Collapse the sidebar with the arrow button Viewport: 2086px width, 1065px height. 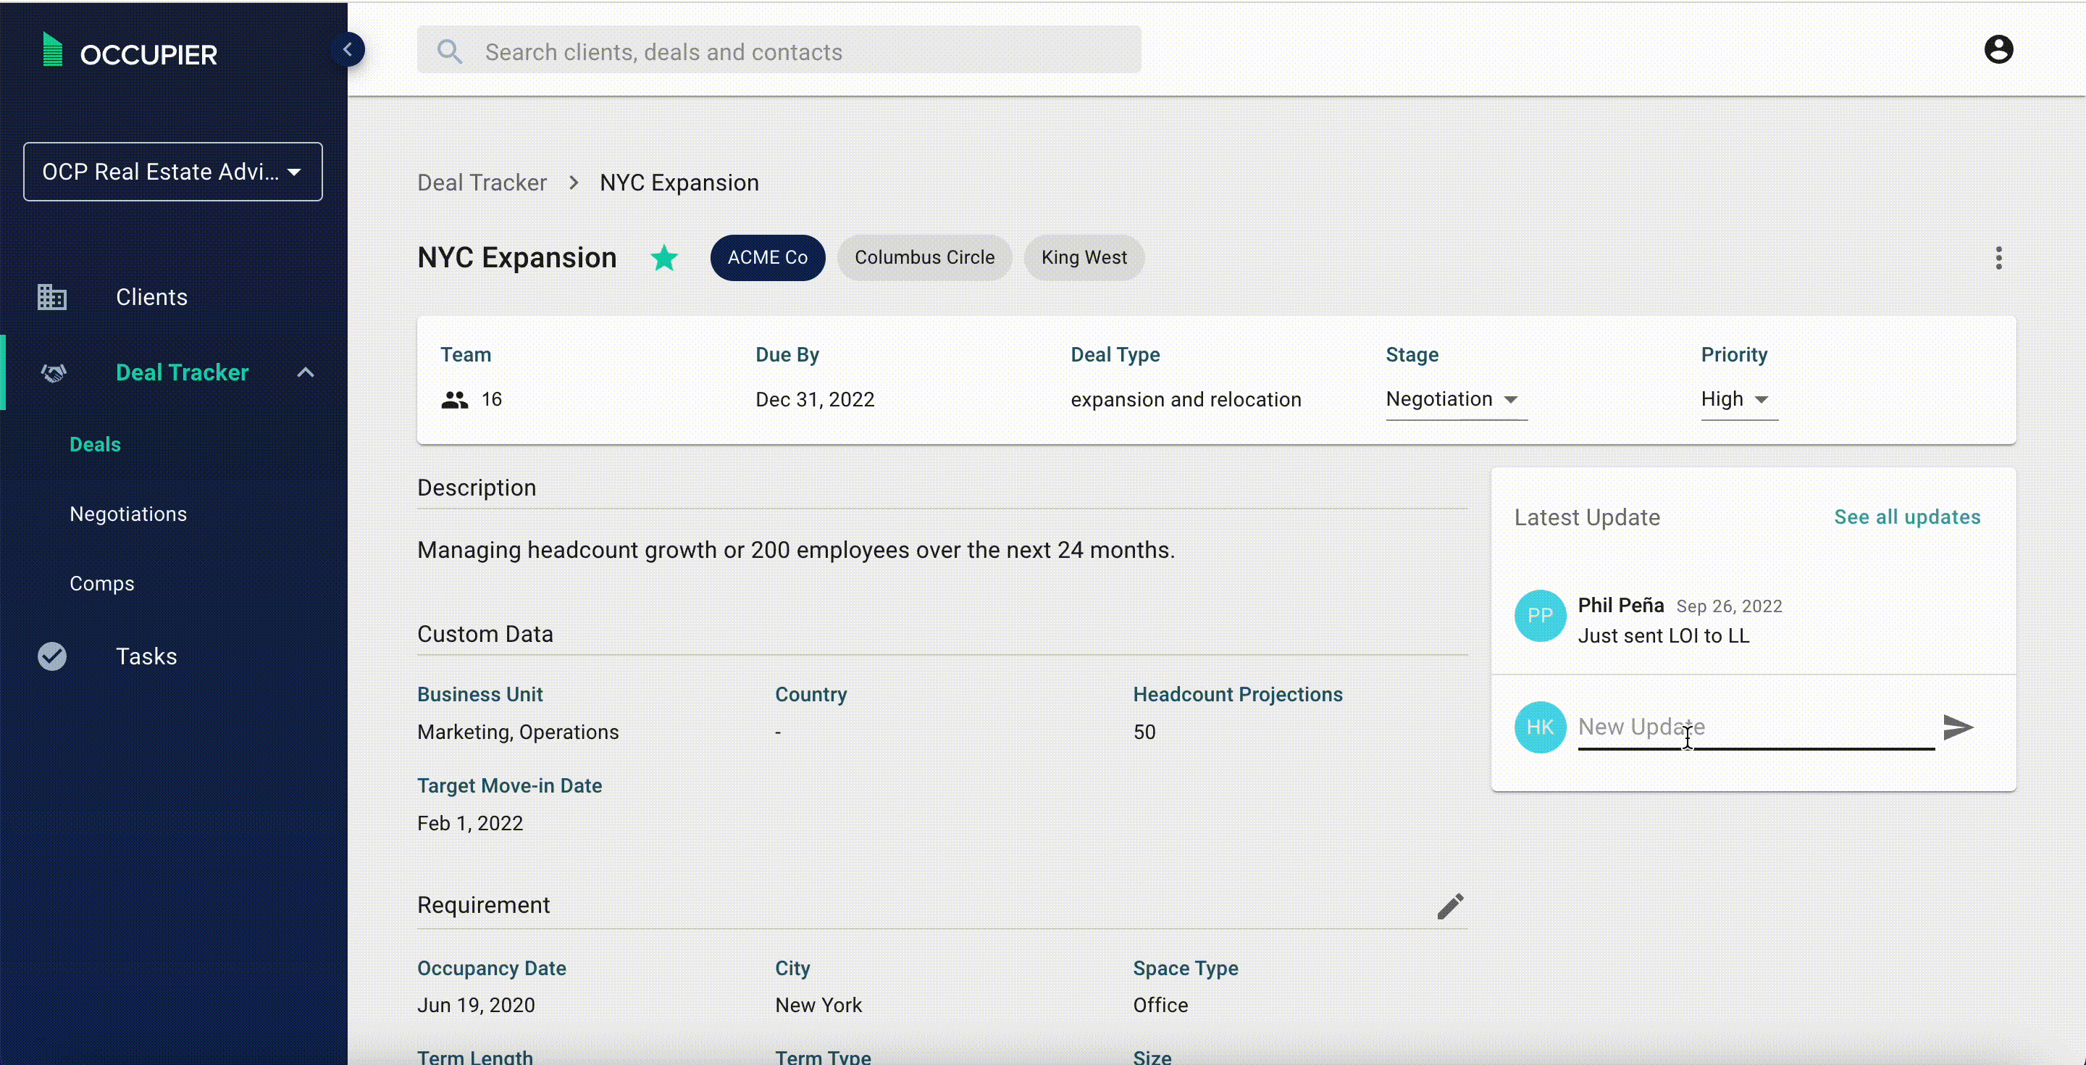[348, 49]
